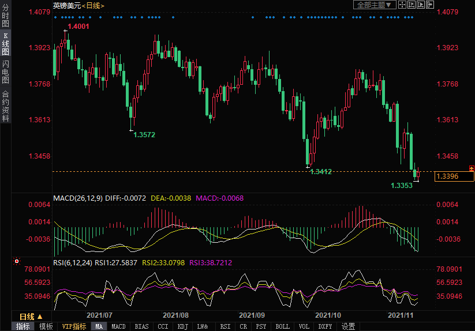The width and height of the screenshot is (475, 331).
Task: Open the 设置 settings button
Action: pos(348,326)
